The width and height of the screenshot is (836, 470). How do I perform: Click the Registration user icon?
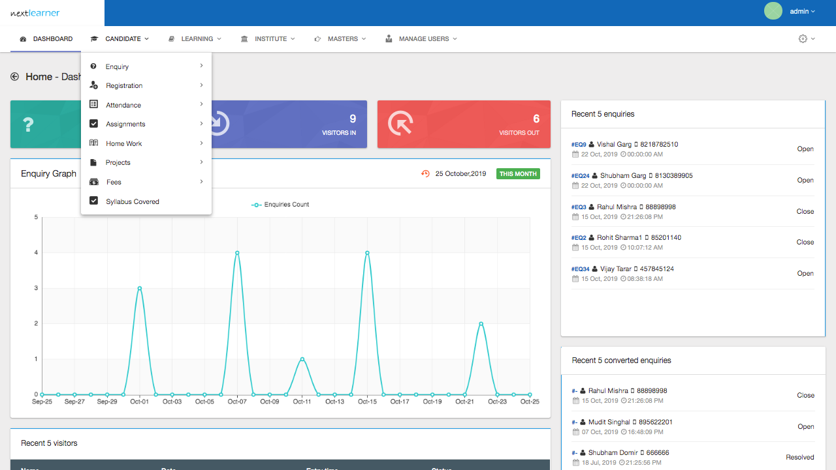[93, 85]
